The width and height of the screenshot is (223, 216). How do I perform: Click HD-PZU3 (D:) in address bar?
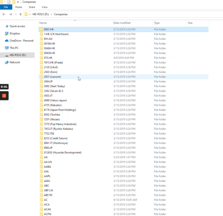[x=41, y=14]
